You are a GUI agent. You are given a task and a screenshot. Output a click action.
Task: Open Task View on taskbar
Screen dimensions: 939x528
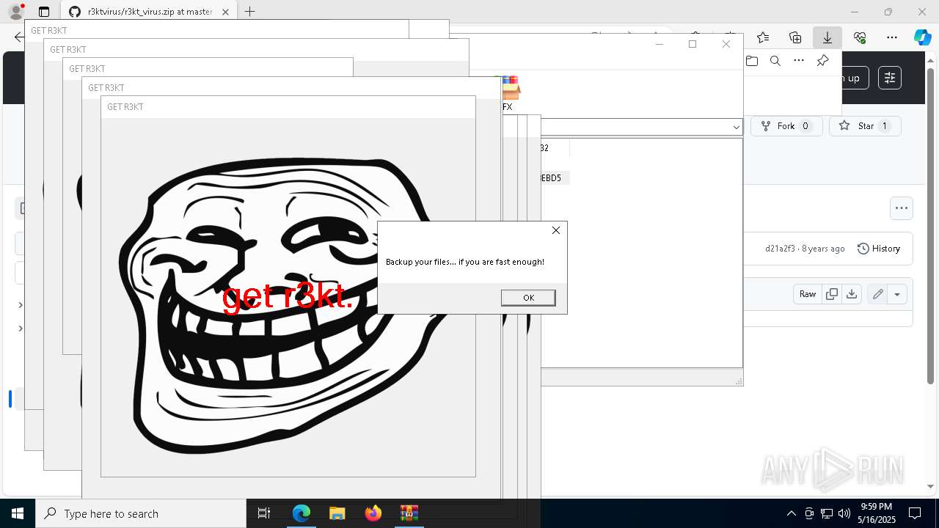(264, 513)
